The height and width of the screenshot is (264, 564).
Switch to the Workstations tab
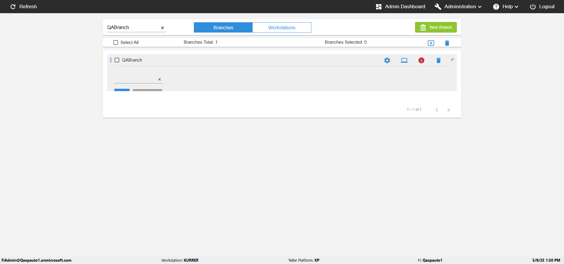[x=282, y=28]
